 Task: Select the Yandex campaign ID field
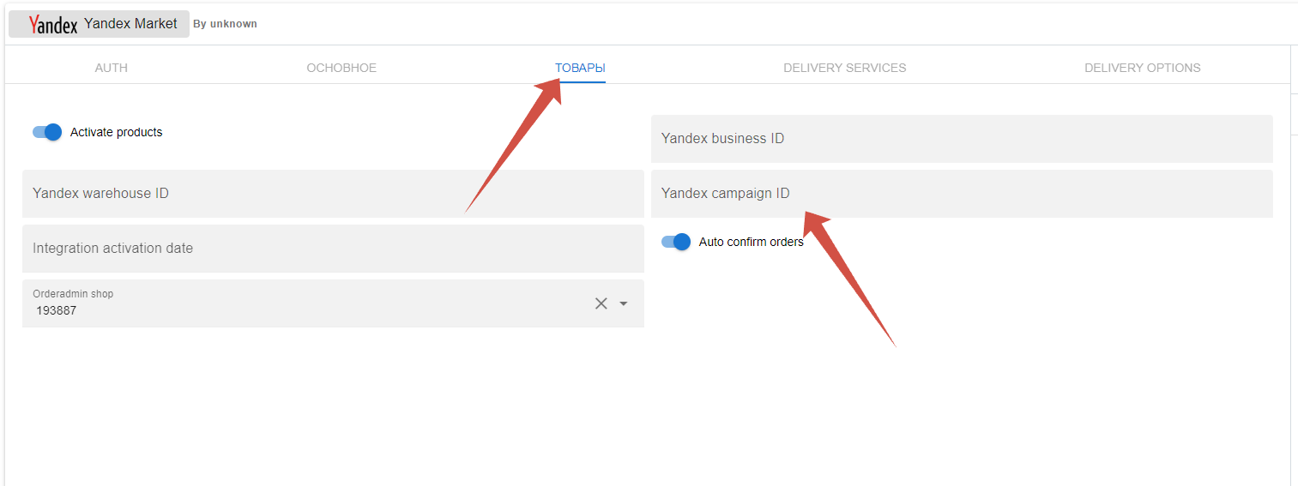click(x=962, y=194)
